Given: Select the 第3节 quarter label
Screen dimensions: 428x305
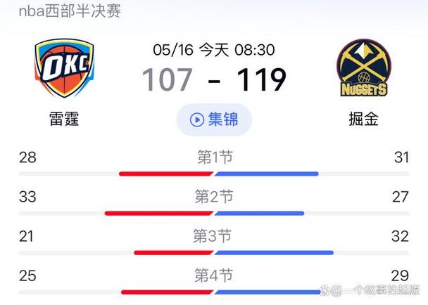Looking at the screenshot, I should [x=213, y=236].
